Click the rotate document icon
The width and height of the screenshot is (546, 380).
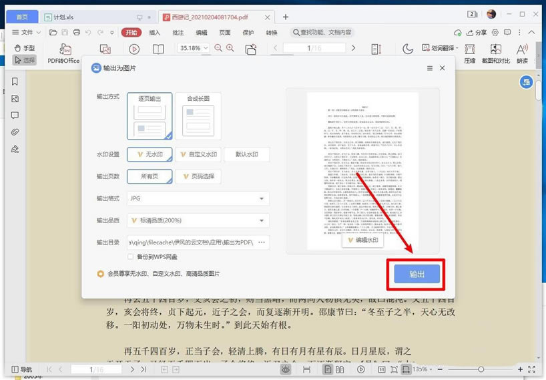coord(251,49)
